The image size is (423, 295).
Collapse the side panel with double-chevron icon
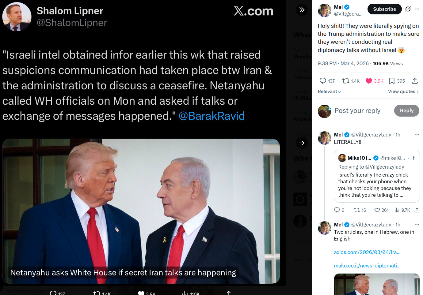302,10
